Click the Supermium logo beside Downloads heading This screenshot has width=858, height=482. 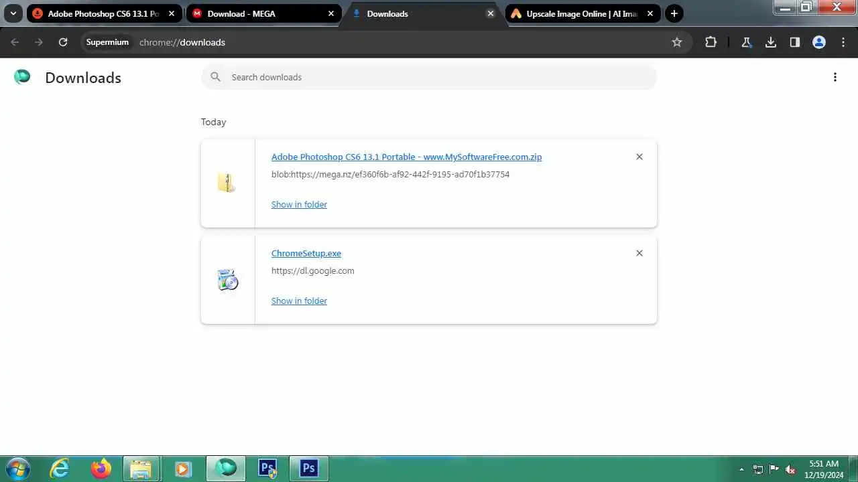click(x=22, y=77)
